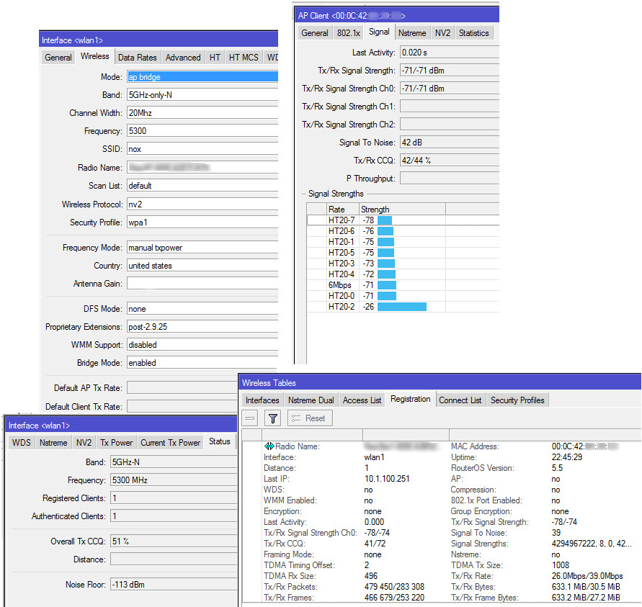Click the Rate column header in Signal Strengths
The image size is (642, 607).
click(x=343, y=210)
